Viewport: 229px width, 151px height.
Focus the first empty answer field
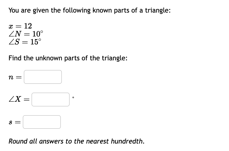point(42,77)
